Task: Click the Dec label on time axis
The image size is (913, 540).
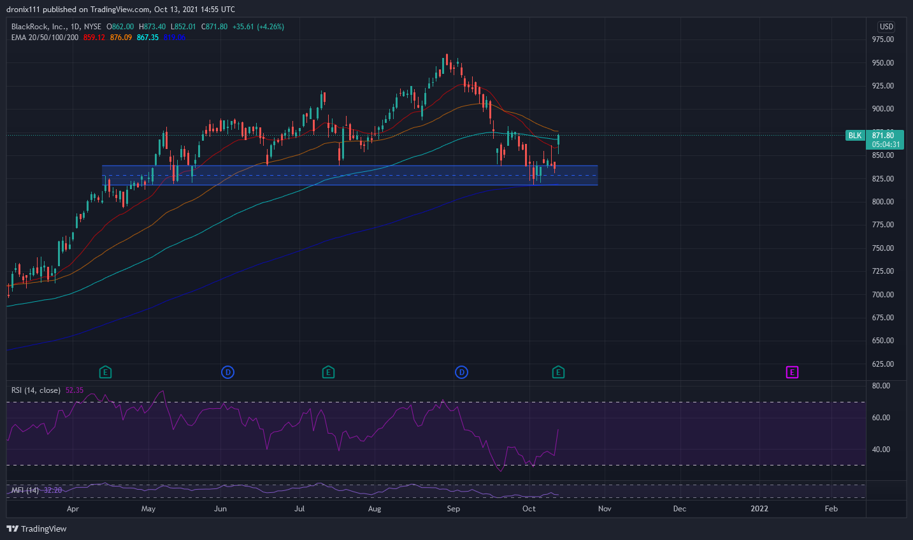Action: [x=680, y=509]
